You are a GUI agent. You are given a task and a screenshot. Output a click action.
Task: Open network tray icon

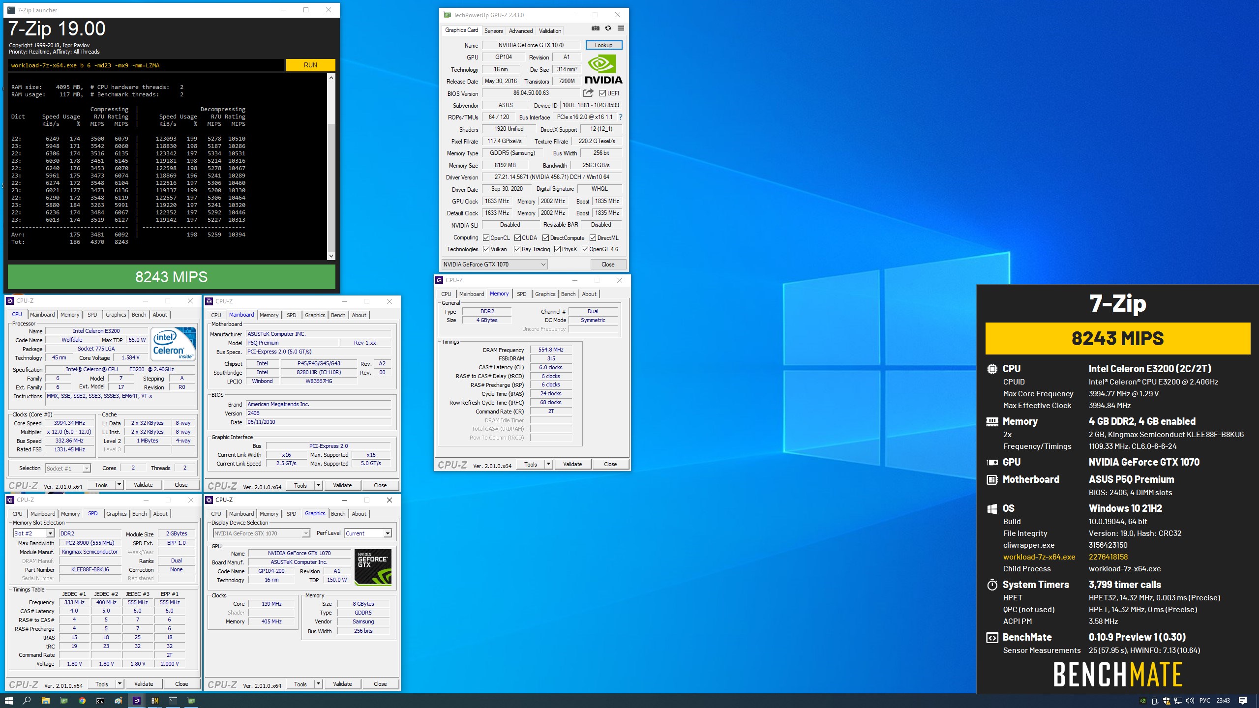1178,701
